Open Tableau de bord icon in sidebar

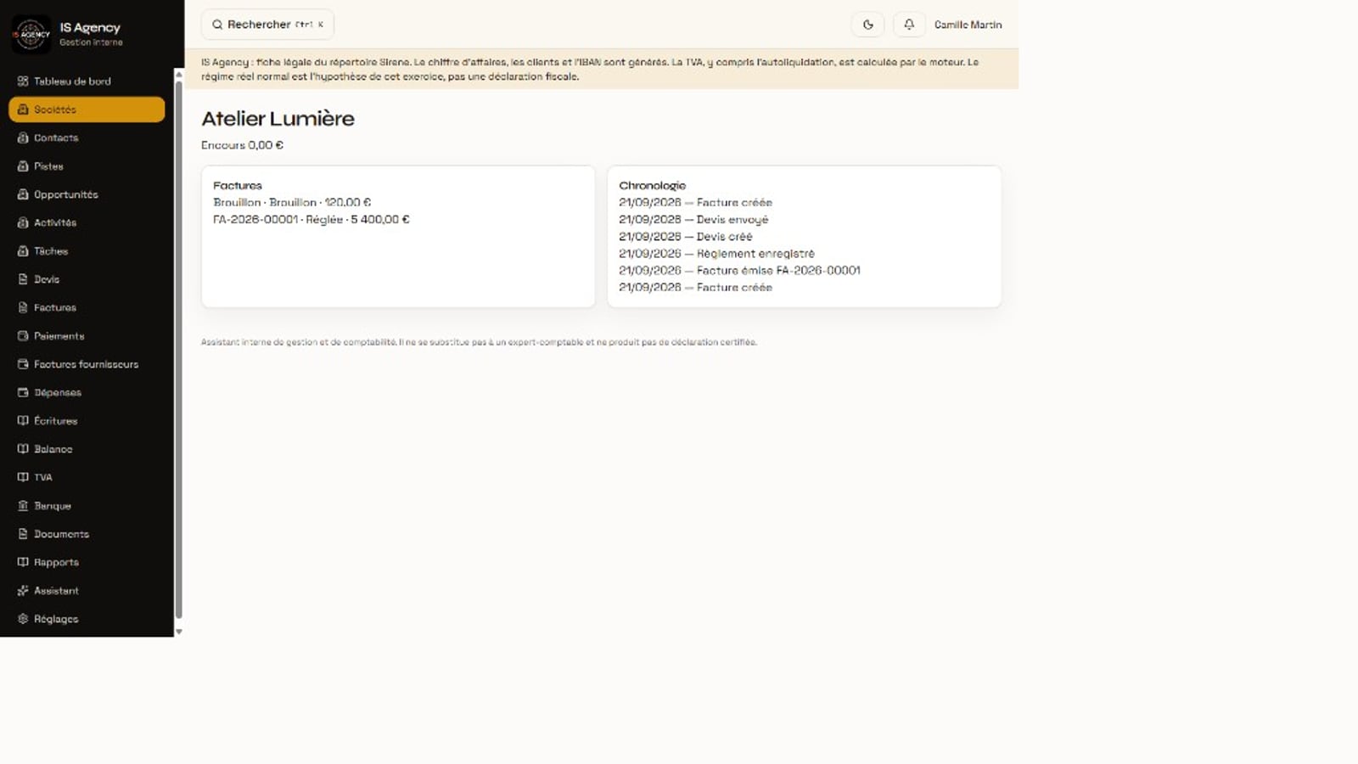[23, 81]
